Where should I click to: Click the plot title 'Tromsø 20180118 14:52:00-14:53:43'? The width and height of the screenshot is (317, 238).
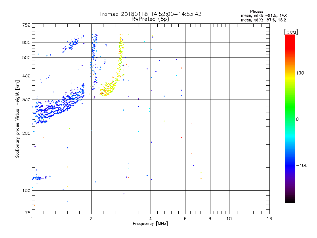click(150, 14)
